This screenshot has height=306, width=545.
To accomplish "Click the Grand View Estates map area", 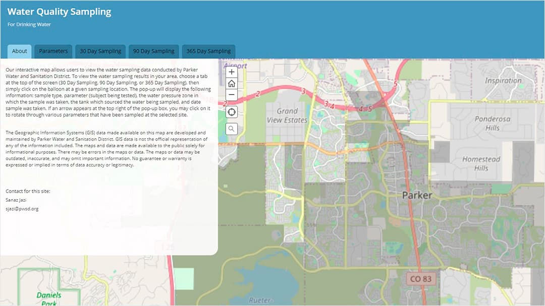I will point(288,115).
